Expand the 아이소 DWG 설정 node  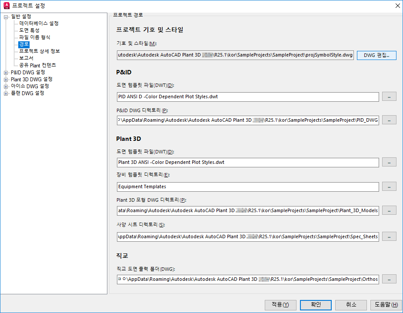(6, 87)
